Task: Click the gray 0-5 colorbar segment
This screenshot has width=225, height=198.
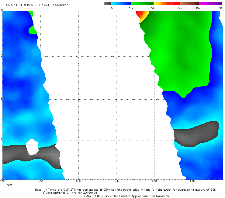Action: 108,4
